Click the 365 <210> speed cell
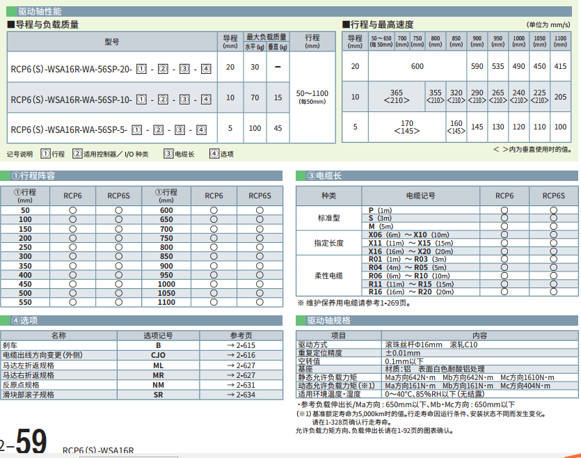This screenshot has width=581, height=458. [x=397, y=96]
